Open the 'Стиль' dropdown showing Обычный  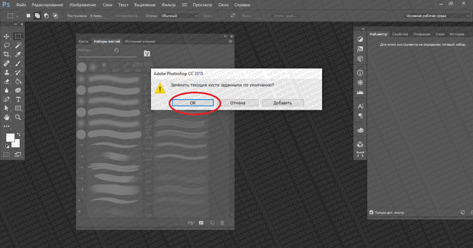(x=179, y=16)
